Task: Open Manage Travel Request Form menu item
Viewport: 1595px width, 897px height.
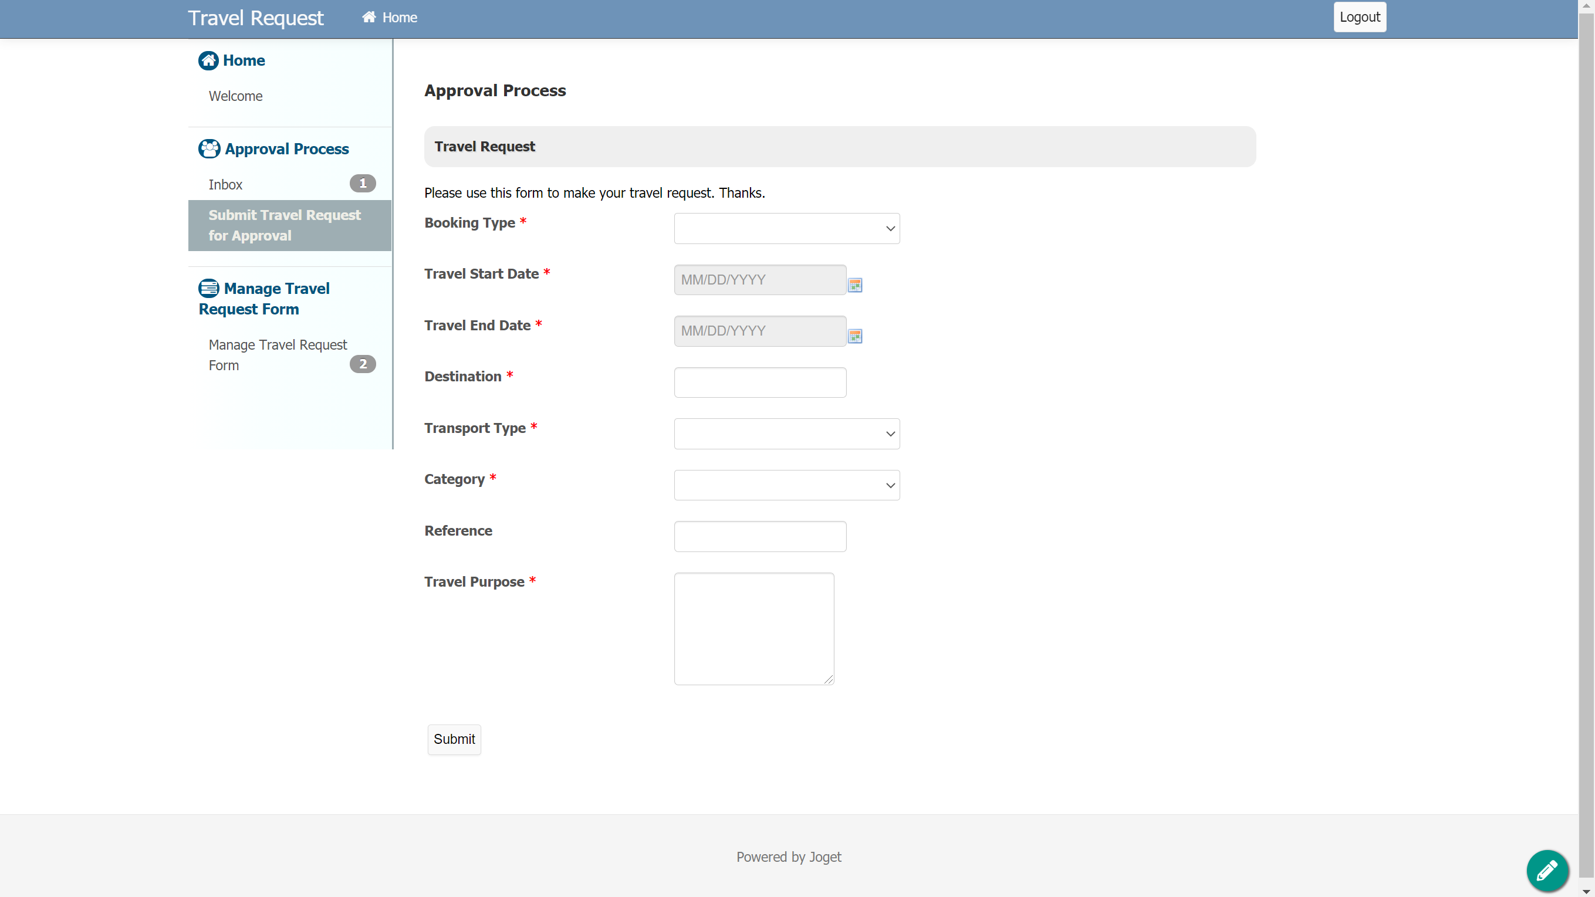Action: coord(278,355)
